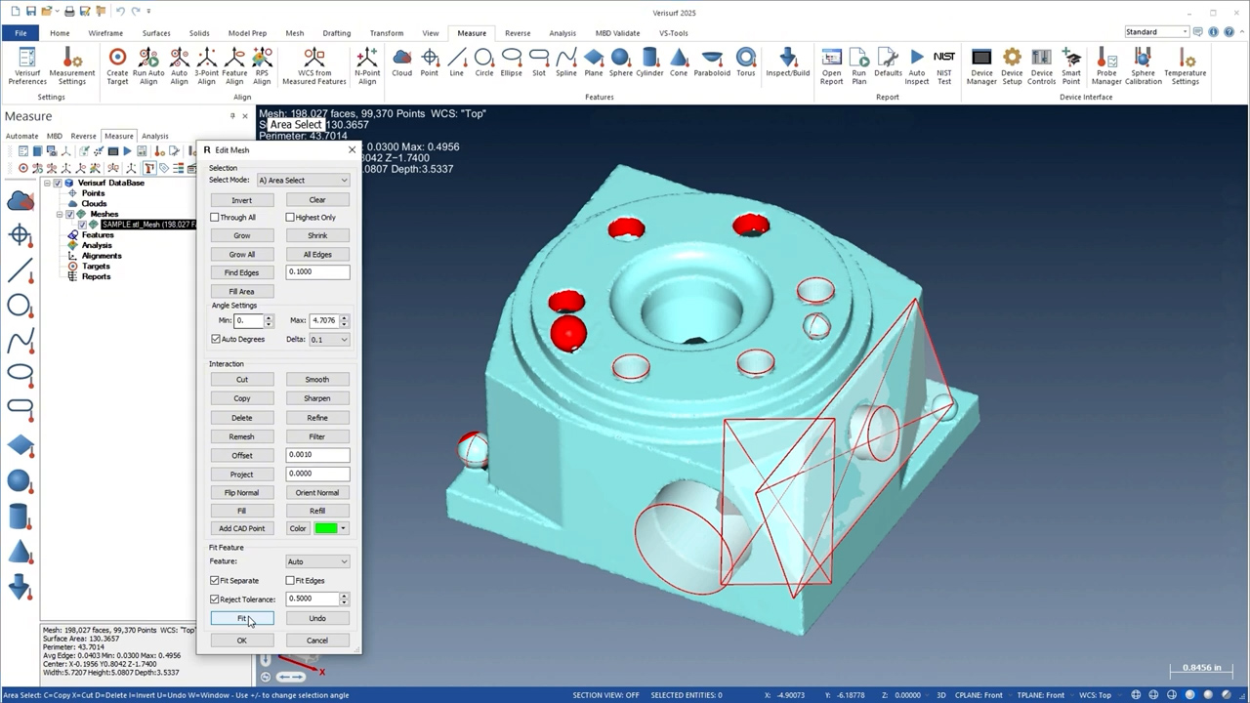Collapse Verisurf DataBase tree node
Image resolution: width=1250 pixels, height=703 pixels.
coord(47,183)
